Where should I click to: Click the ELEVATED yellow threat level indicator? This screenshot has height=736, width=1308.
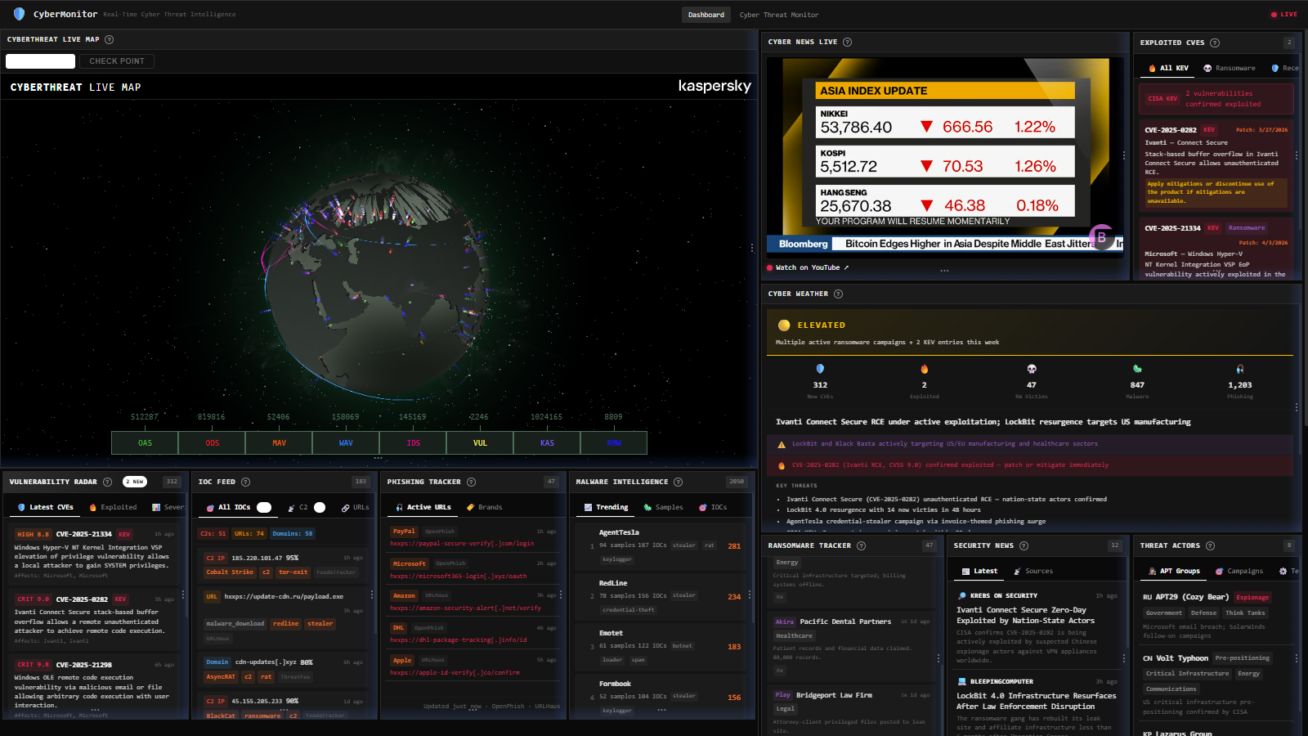point(784,325)
